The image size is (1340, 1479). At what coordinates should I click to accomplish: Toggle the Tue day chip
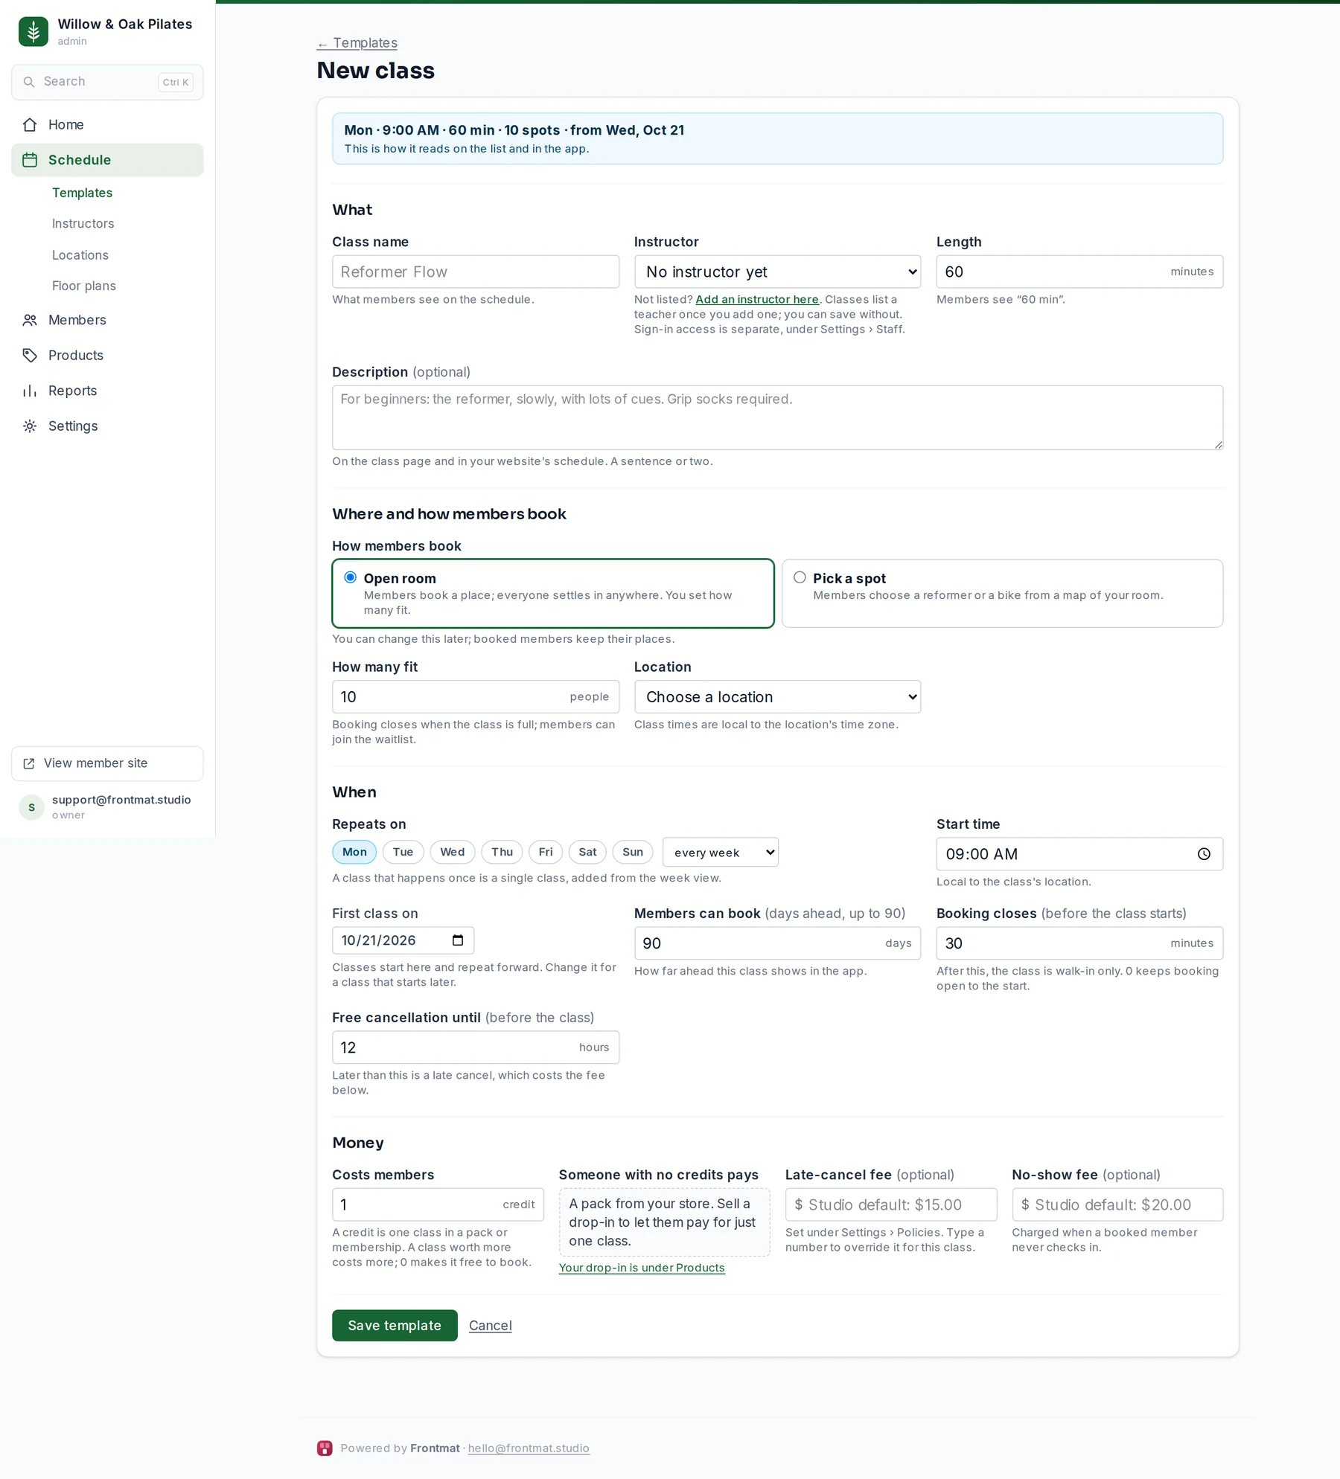tap(403, 852)
